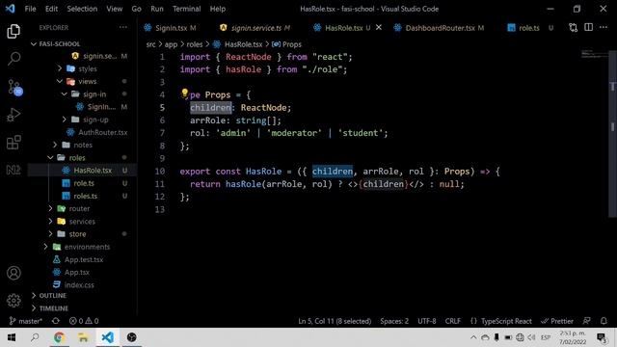This screenshot has height=347, width=617.
Task: Open the File menu
Action: click(30, 9)
